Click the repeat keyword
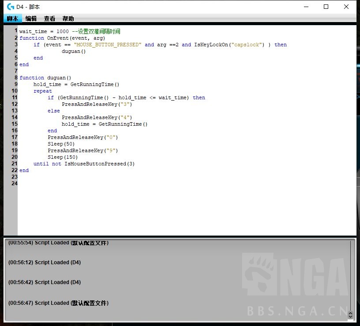The width and height of the screenshot is (360, 326). [43, 91]
